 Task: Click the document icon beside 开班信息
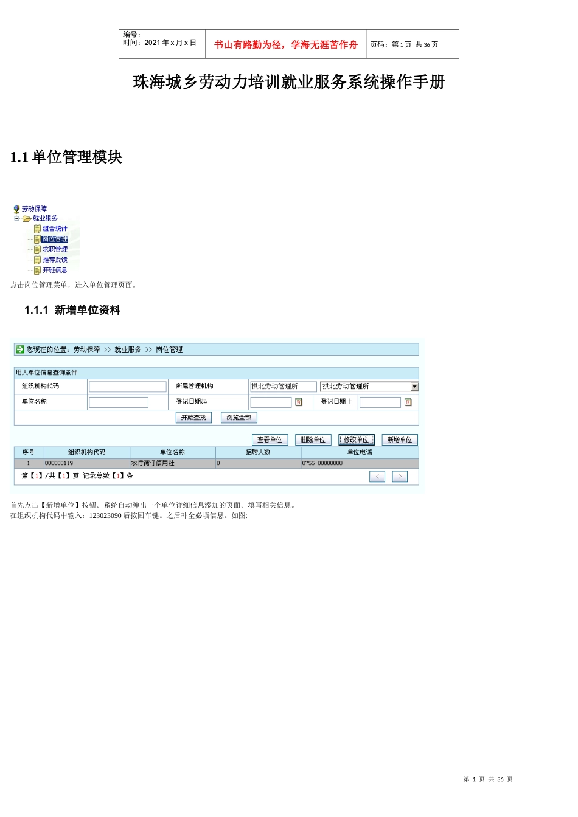(x=37, y=271)
